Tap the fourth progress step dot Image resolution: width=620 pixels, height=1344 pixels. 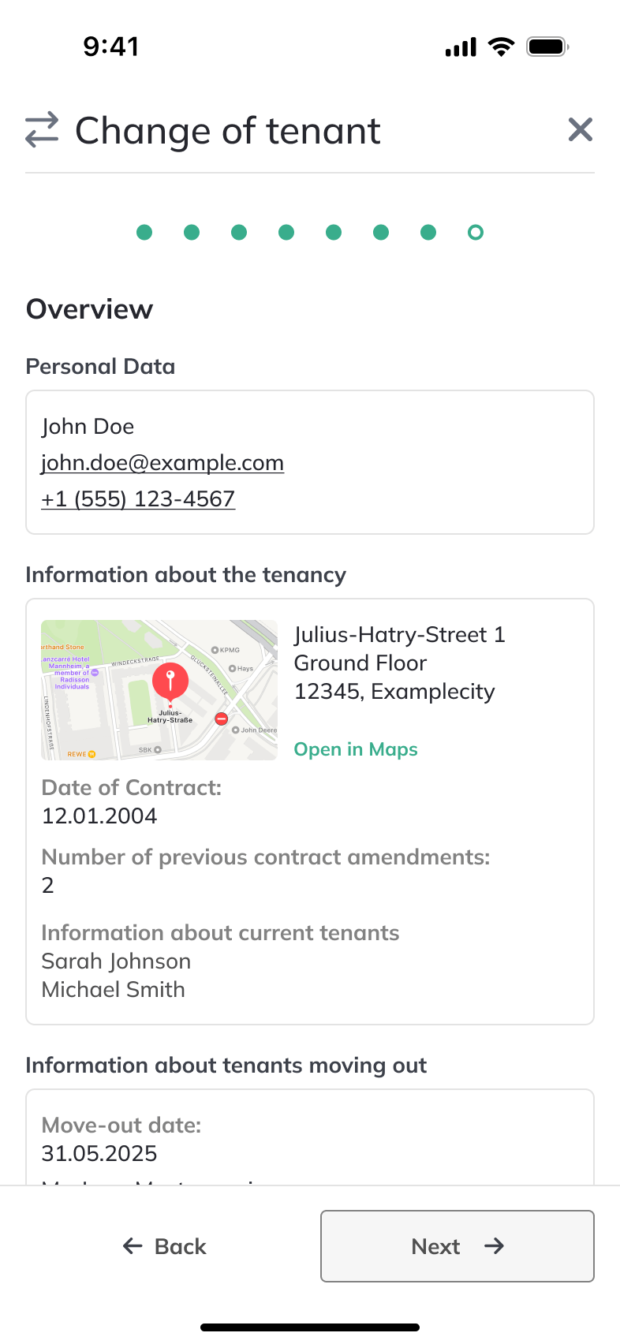(x=286, y=232)
